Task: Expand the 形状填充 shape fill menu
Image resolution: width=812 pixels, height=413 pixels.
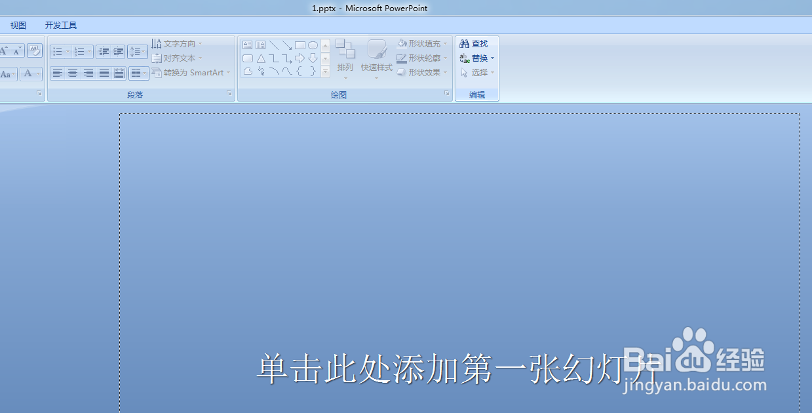Action: tap(422, 44)
